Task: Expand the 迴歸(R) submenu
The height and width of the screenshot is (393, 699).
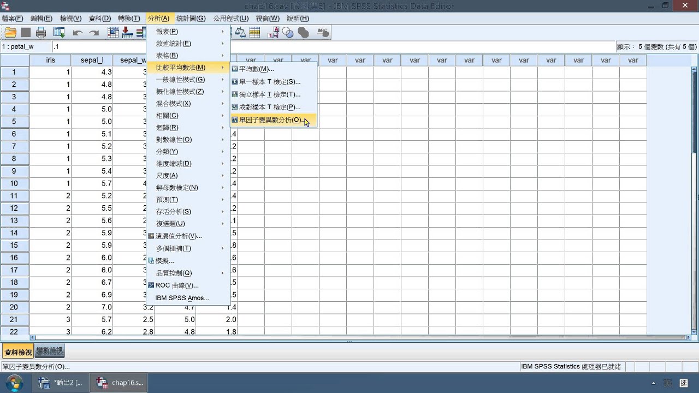Action: pos(188,128)
